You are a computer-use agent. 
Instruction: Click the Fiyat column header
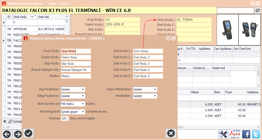coord(235,92)
